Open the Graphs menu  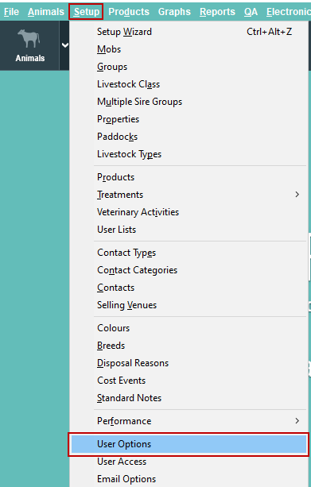click(174, 12)
